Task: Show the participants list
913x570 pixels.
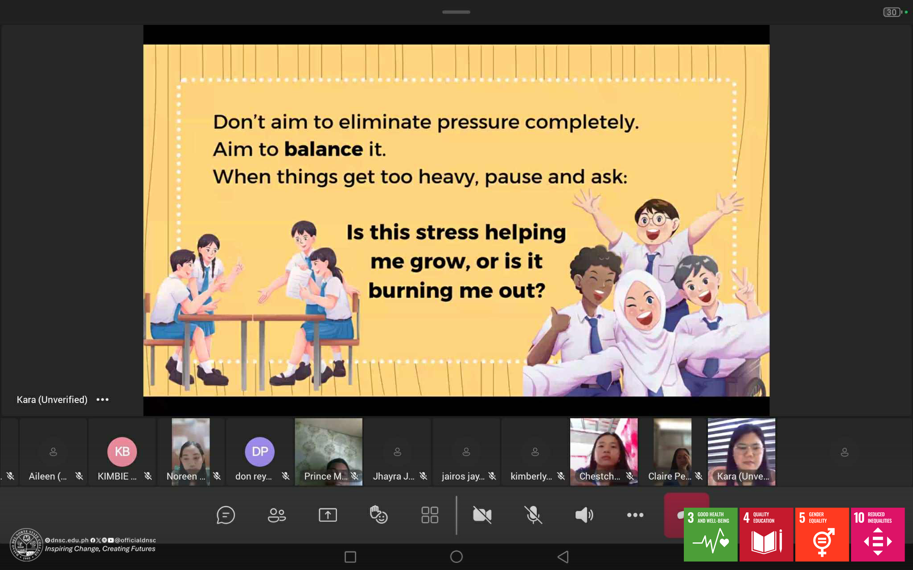Action: 276,515
